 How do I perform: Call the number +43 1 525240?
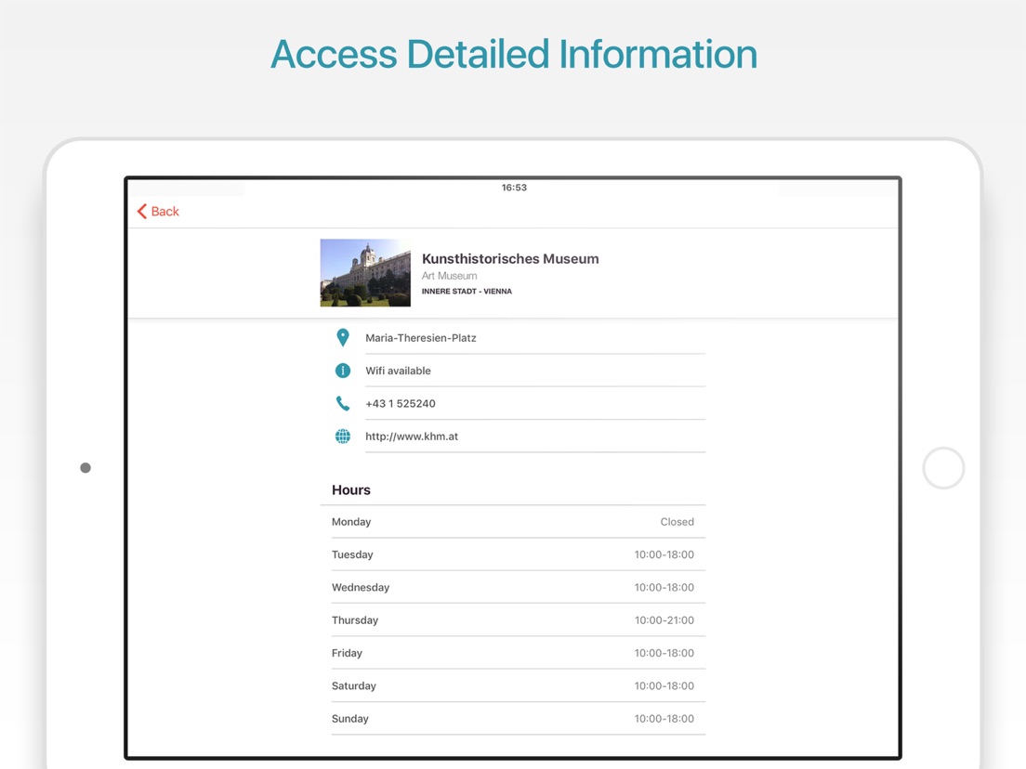pyautogui.click(x=401, y=403)
